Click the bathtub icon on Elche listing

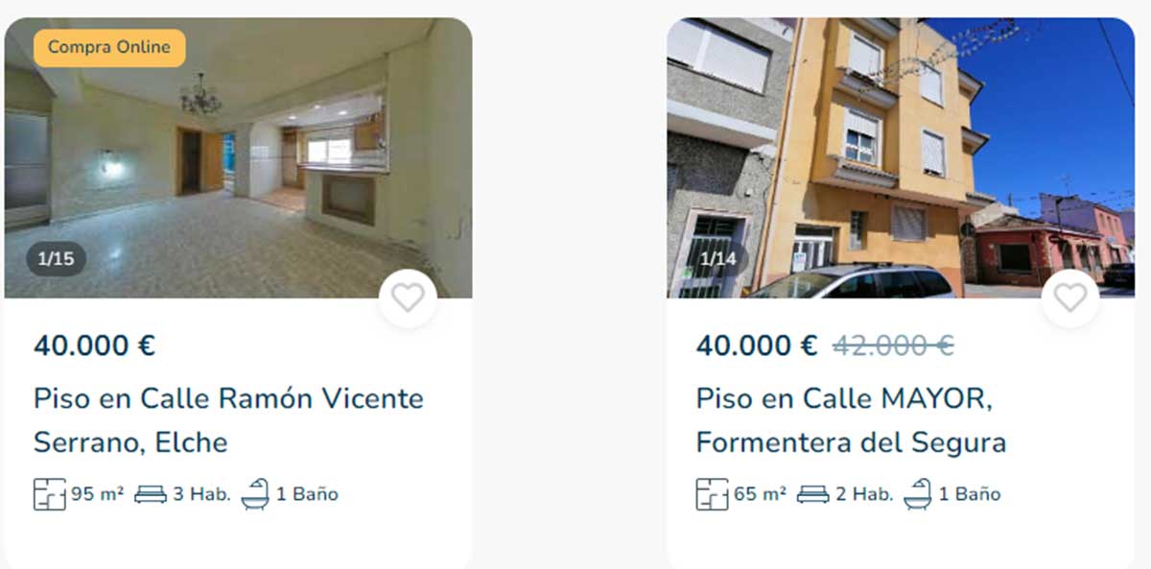click(255, 494)
